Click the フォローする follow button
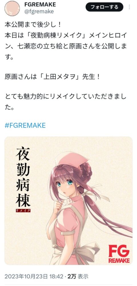 click(x=104, y=7)
